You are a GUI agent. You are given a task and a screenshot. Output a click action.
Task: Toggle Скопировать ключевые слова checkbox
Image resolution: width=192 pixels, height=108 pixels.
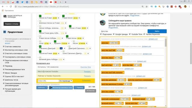coord(4,57)
